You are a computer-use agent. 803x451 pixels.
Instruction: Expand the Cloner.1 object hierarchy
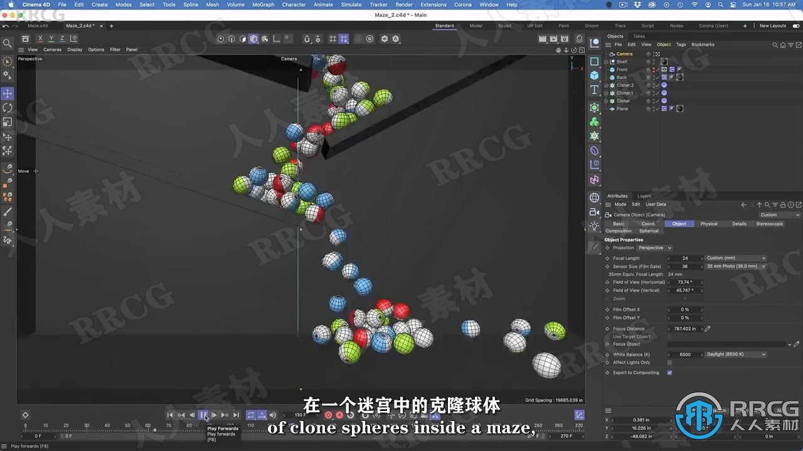606,93
